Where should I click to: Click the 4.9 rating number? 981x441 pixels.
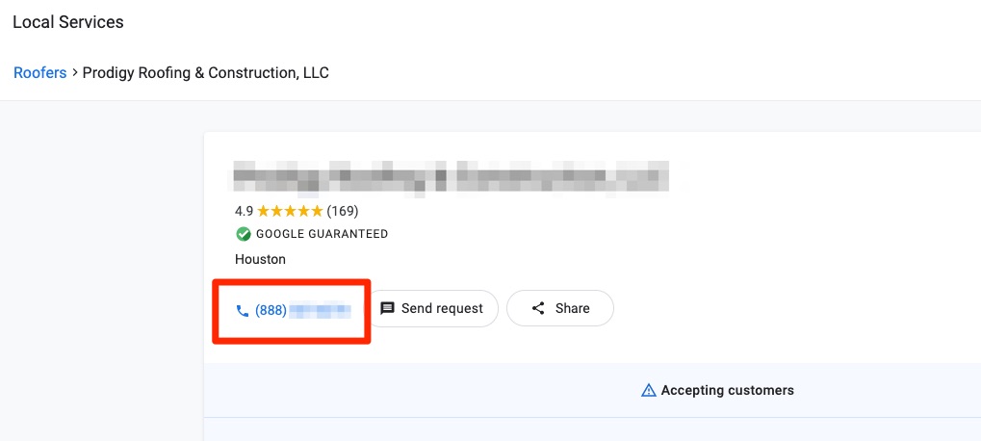click(244, 210)
